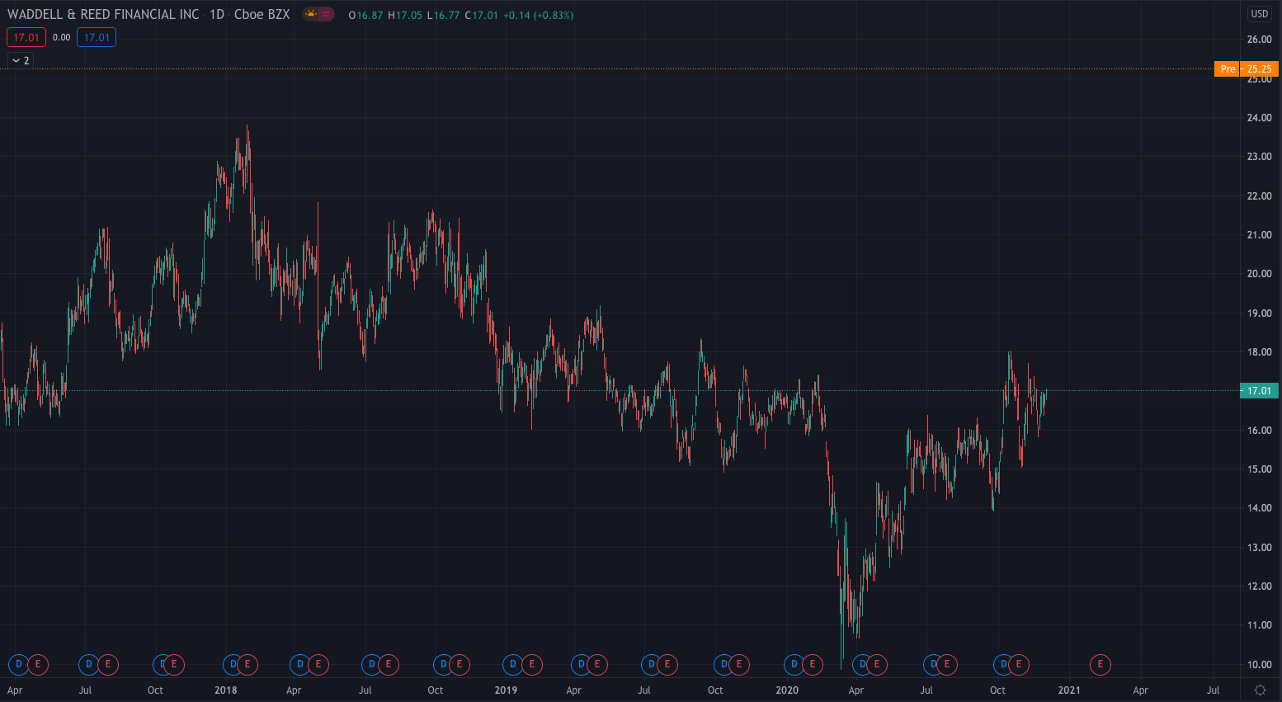Click the earnings E marker near Oct 2018
The width and height of the screenshot is (1282, 702).
[x=460, y=664]
